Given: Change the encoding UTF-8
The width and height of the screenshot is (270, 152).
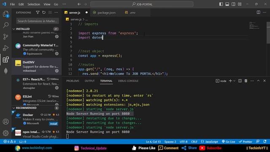Looking at the screenshot, I should (184, 141).
